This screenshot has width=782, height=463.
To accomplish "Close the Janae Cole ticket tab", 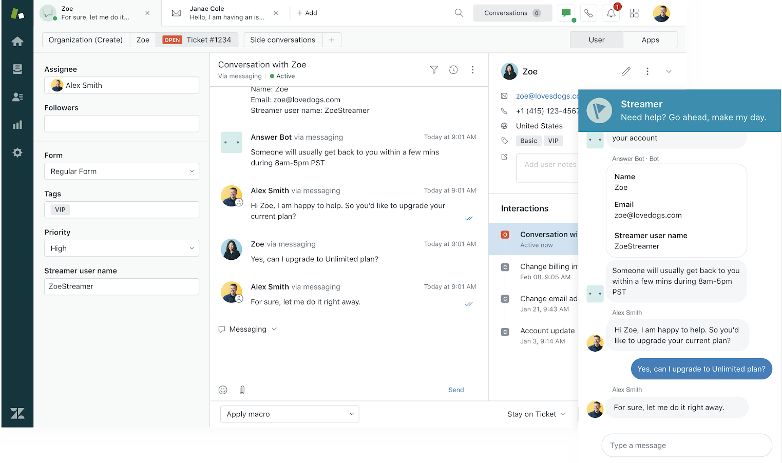I will [276, 13].
